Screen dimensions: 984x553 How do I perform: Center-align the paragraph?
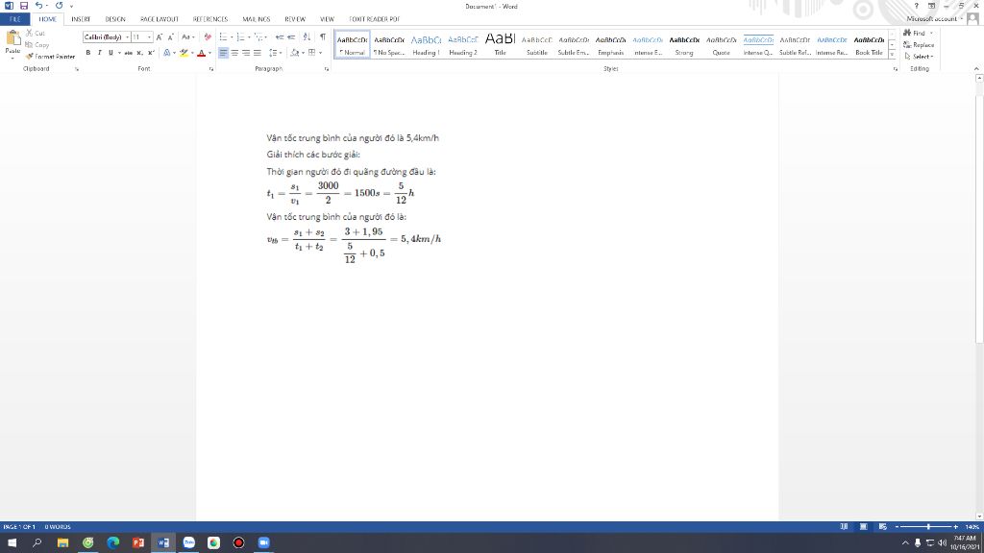pyautogui.click(x=234, y=53)
